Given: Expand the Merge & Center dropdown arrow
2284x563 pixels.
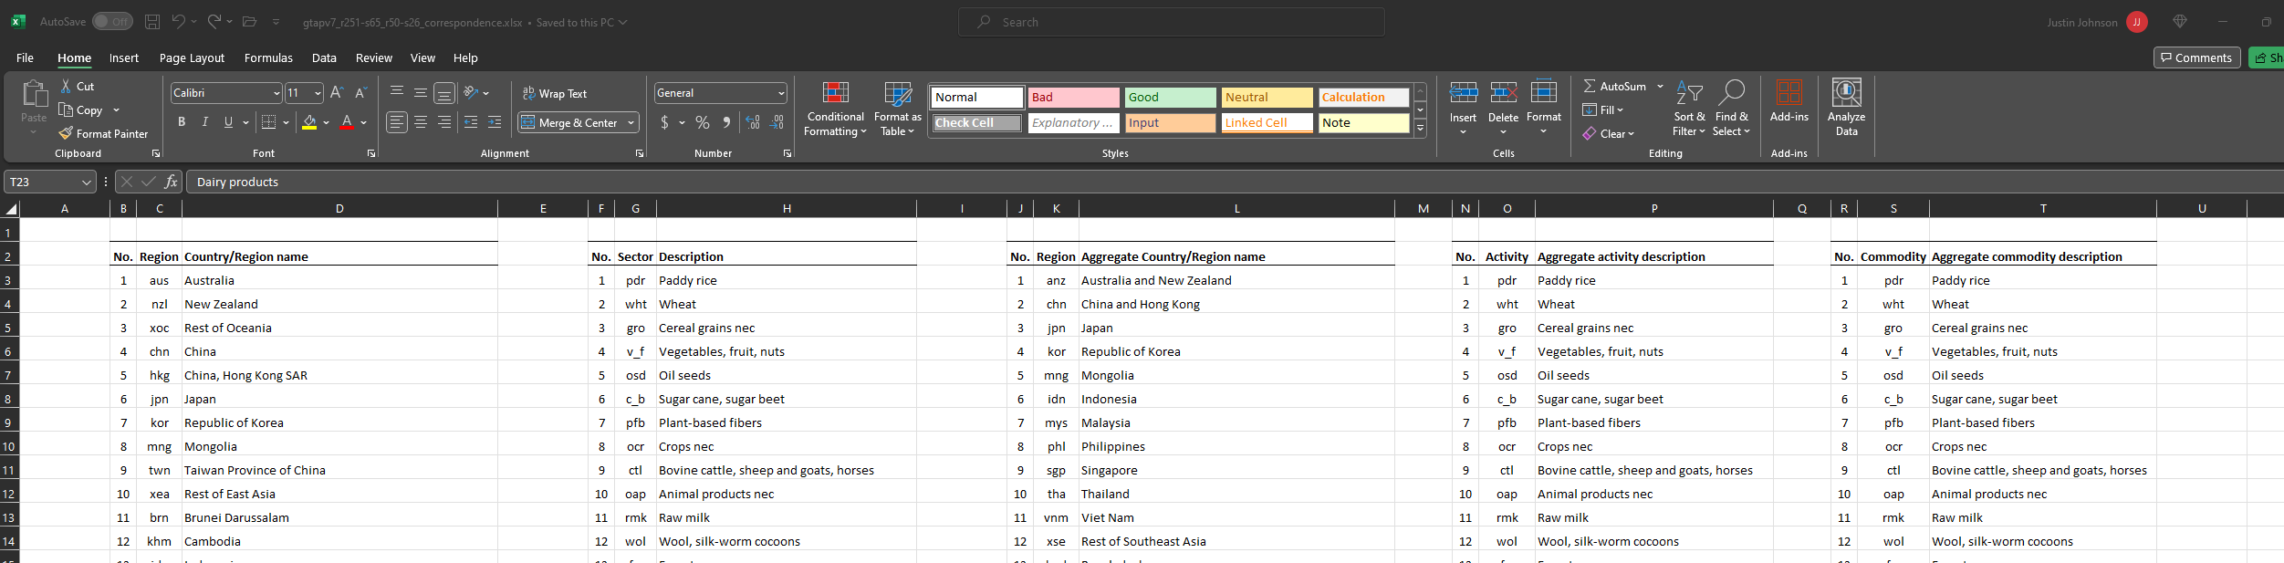Looking at the screenshot, I should pos(631,122).
